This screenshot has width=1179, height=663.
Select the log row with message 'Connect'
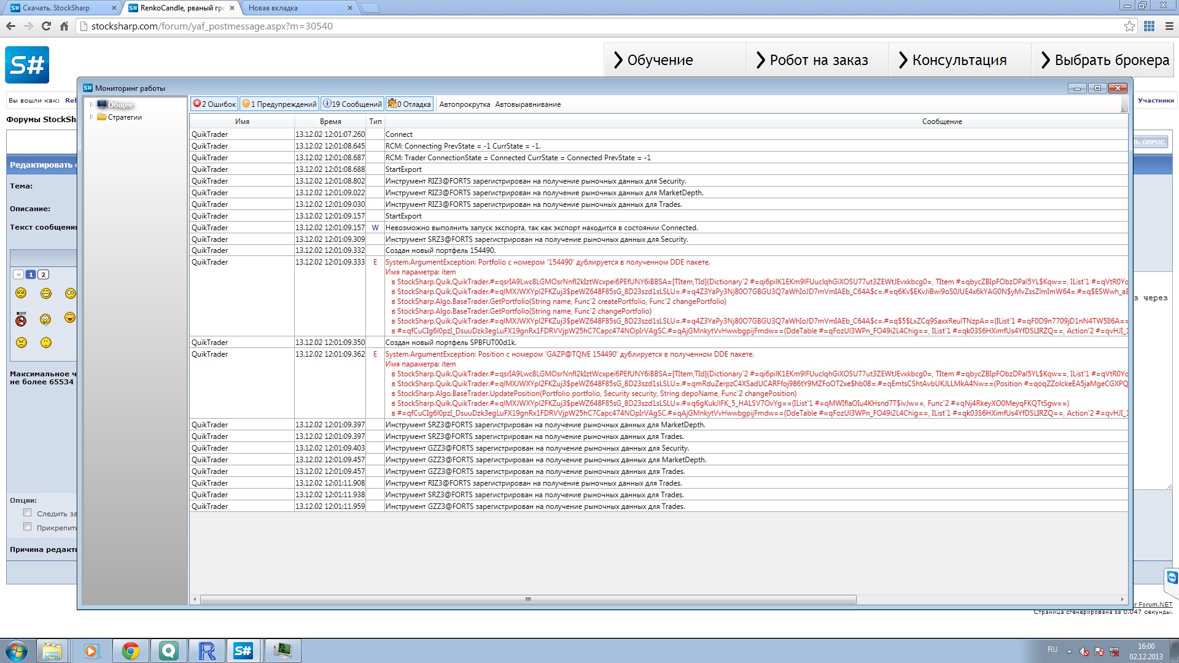pos(658,134)
